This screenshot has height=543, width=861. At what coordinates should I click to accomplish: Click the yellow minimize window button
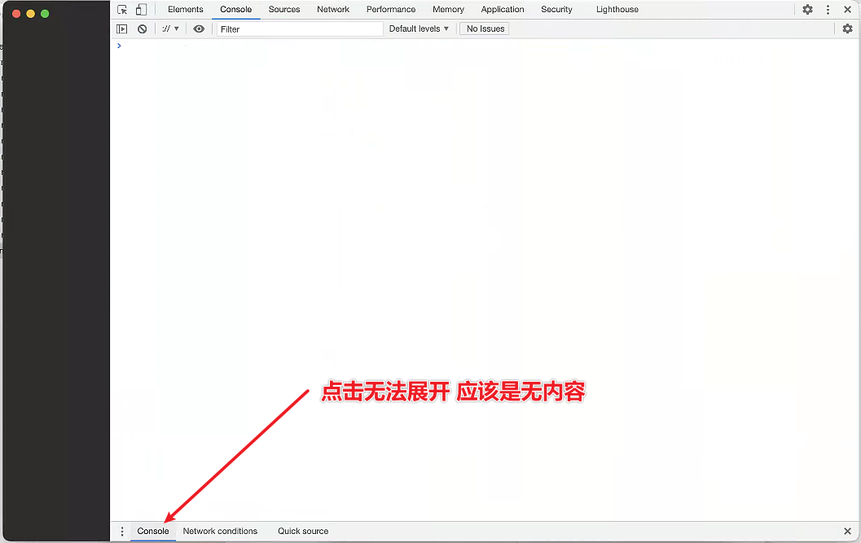31,14
